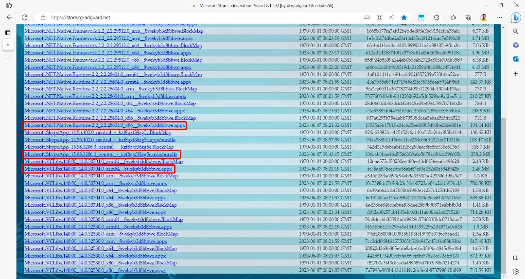Screen dimensions: 525x279
Task: Open the apps grid icon in address bar
Action: tap(379, 17)
